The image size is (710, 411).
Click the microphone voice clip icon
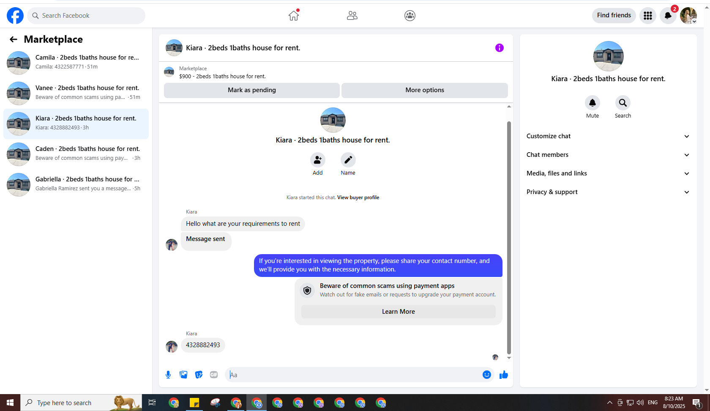pos(168,375)
